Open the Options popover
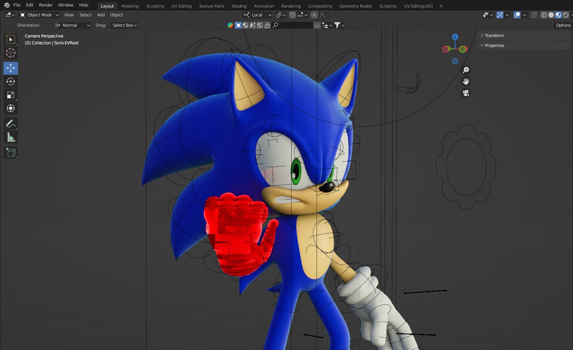 coord(563,25)
